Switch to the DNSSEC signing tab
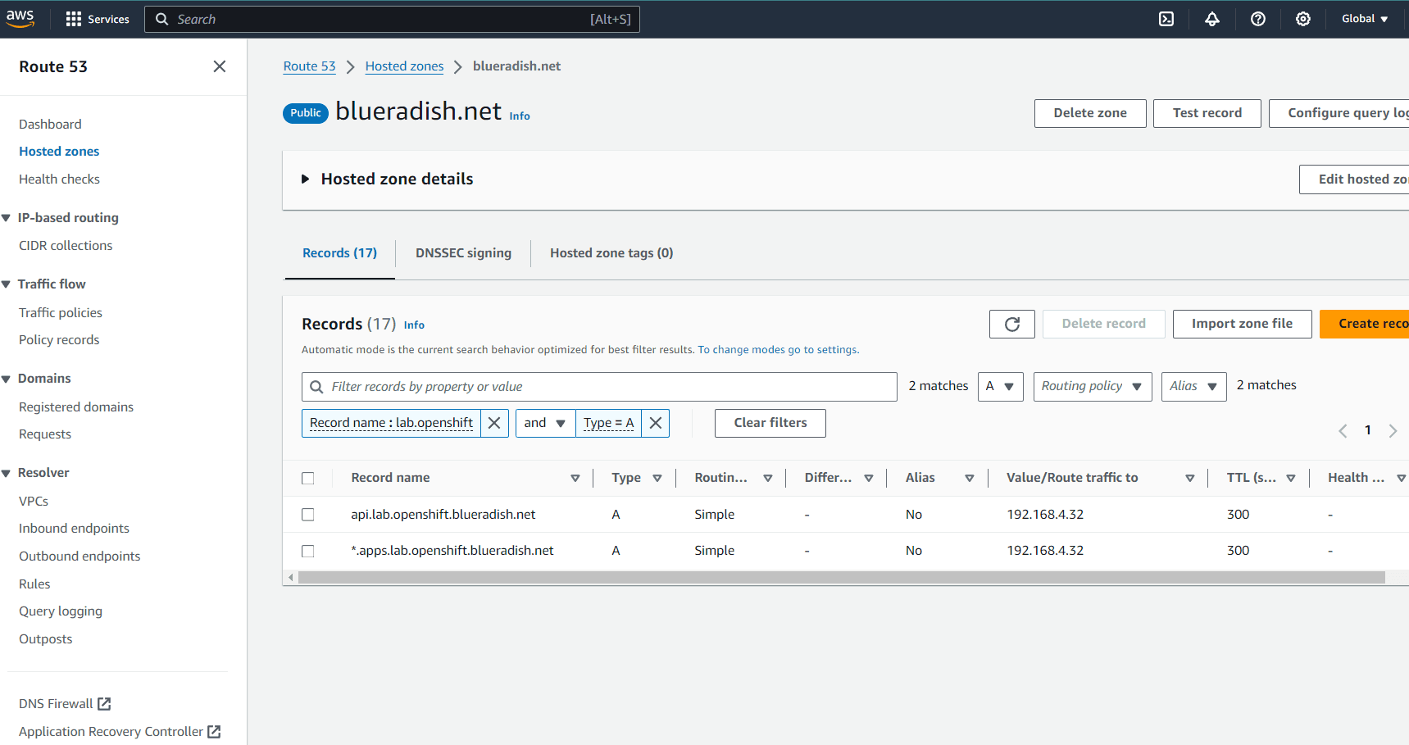This screenshot has width=1409, height=745. click(x=463, y=253)
